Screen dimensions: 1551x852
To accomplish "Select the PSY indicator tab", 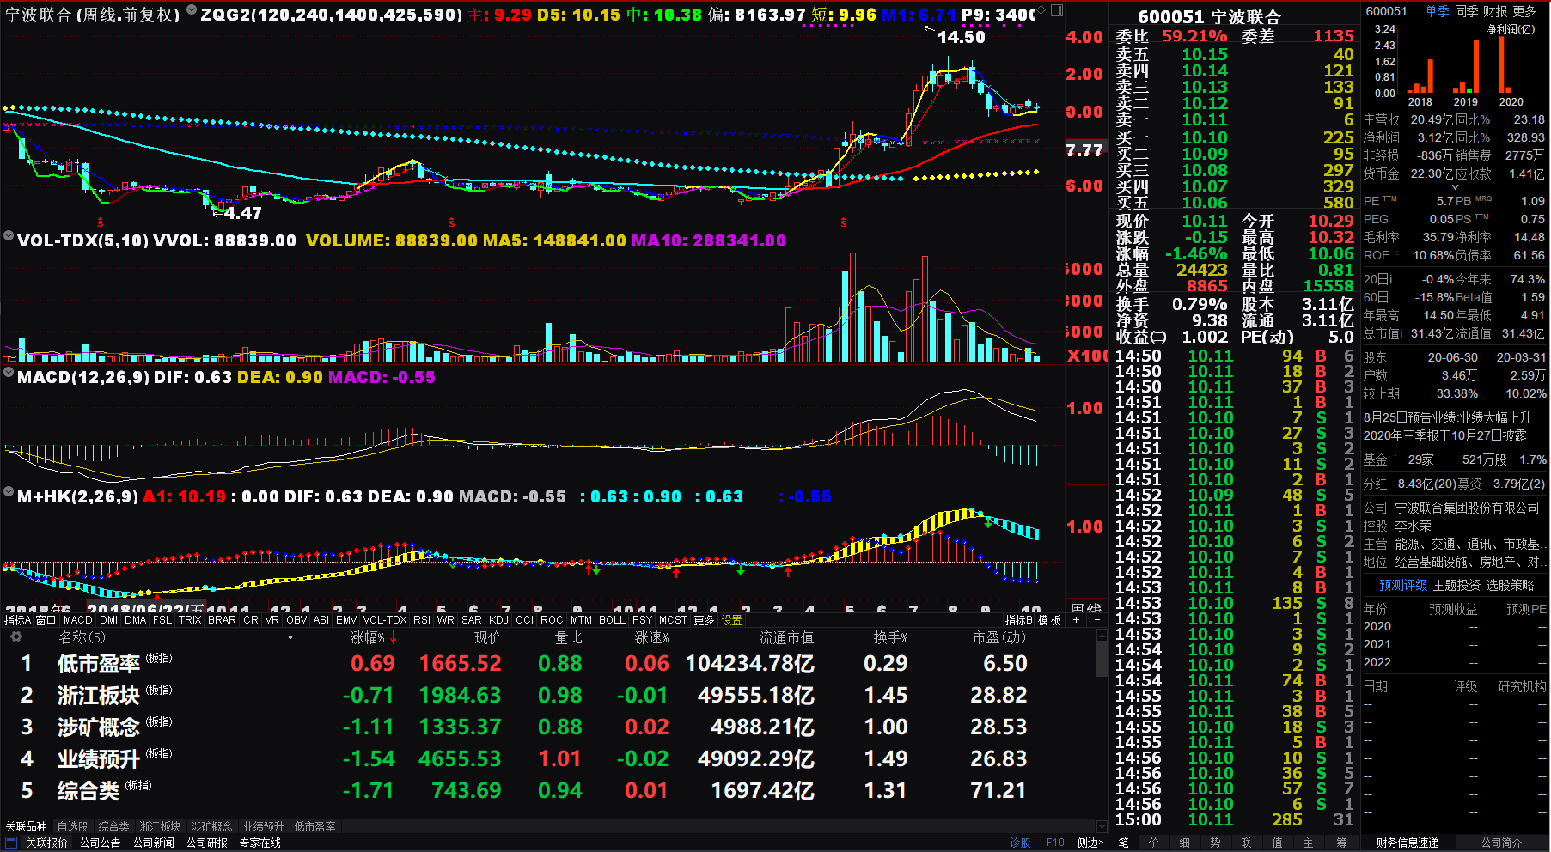I will 642,619.
